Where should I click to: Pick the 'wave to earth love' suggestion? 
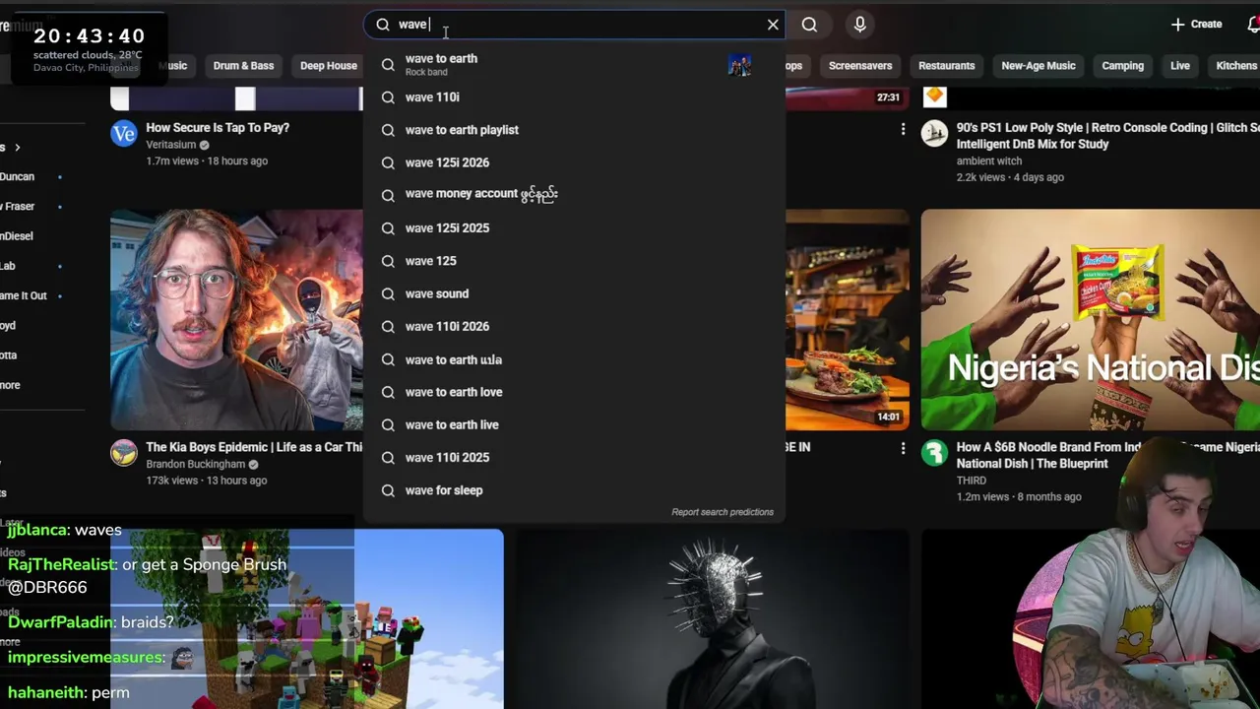(x=574, y=392)
